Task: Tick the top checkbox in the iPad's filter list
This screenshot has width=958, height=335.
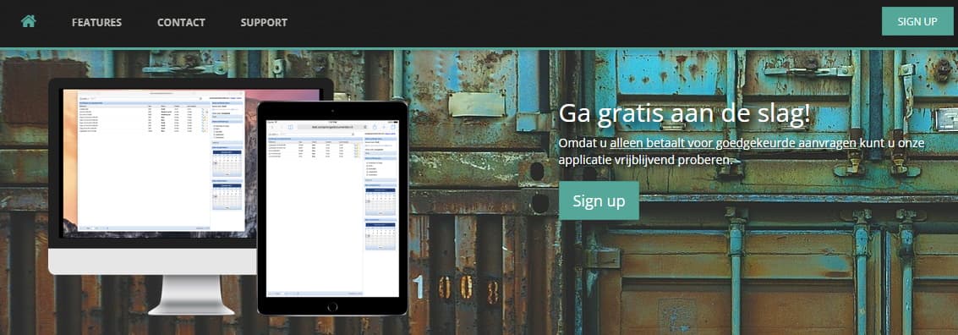Action: coord(367,162)
